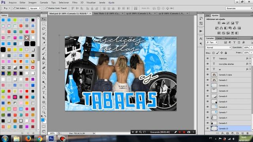Click the screenshot camera on recording bar
This screenshot has width=253, height=142.
click(x=189, y=132)
